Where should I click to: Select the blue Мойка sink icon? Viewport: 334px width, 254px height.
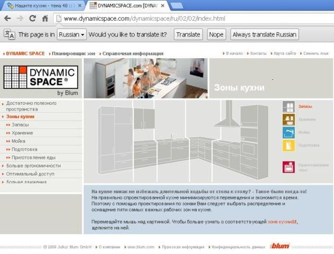[288, 133]
